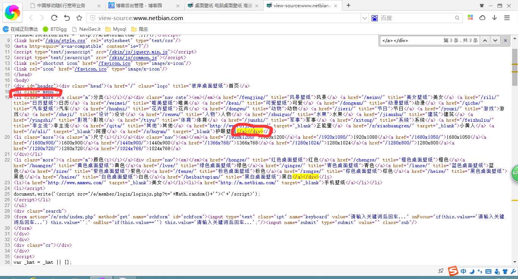The image size is (518, 279).
Task: Open the Mysql bookmark folder
Action: click(x=116, y=29)
